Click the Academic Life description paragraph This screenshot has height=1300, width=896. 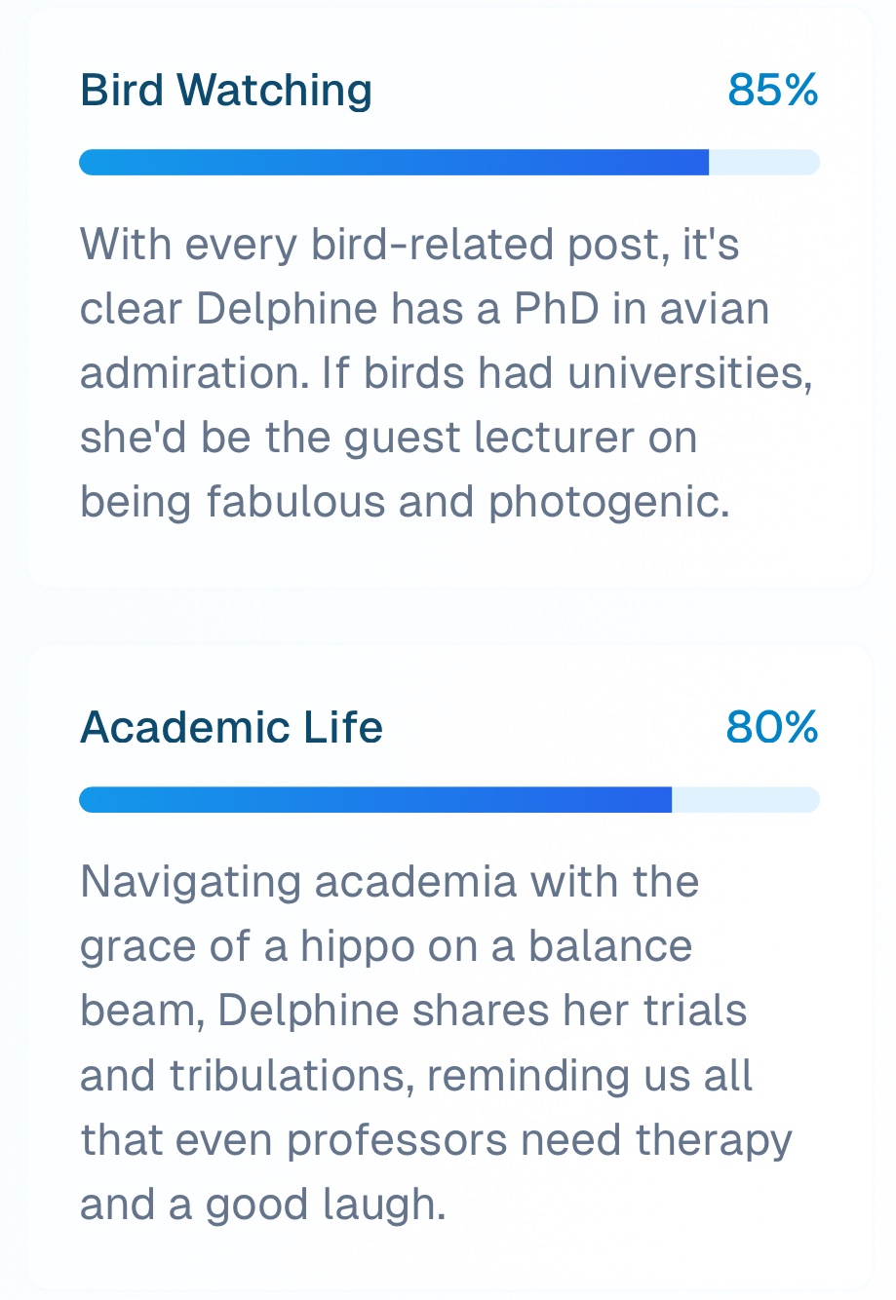click(436, 1043)
